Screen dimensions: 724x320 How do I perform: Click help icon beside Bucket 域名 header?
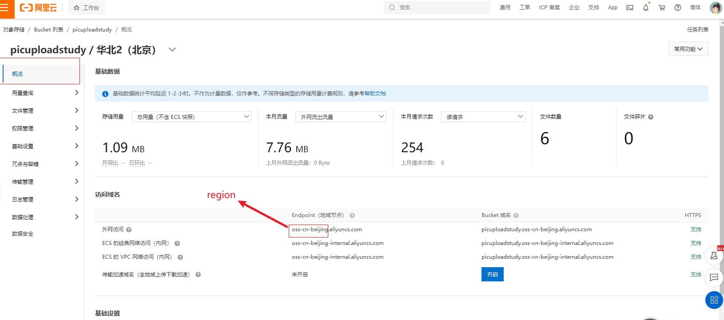click(x=516, y=216)
